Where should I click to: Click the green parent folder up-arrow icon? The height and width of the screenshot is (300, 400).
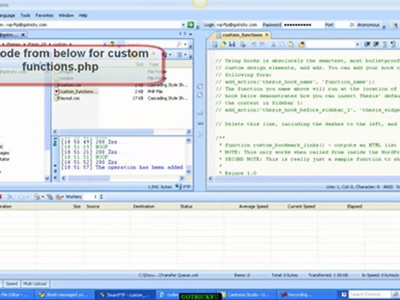coord(112,44)
